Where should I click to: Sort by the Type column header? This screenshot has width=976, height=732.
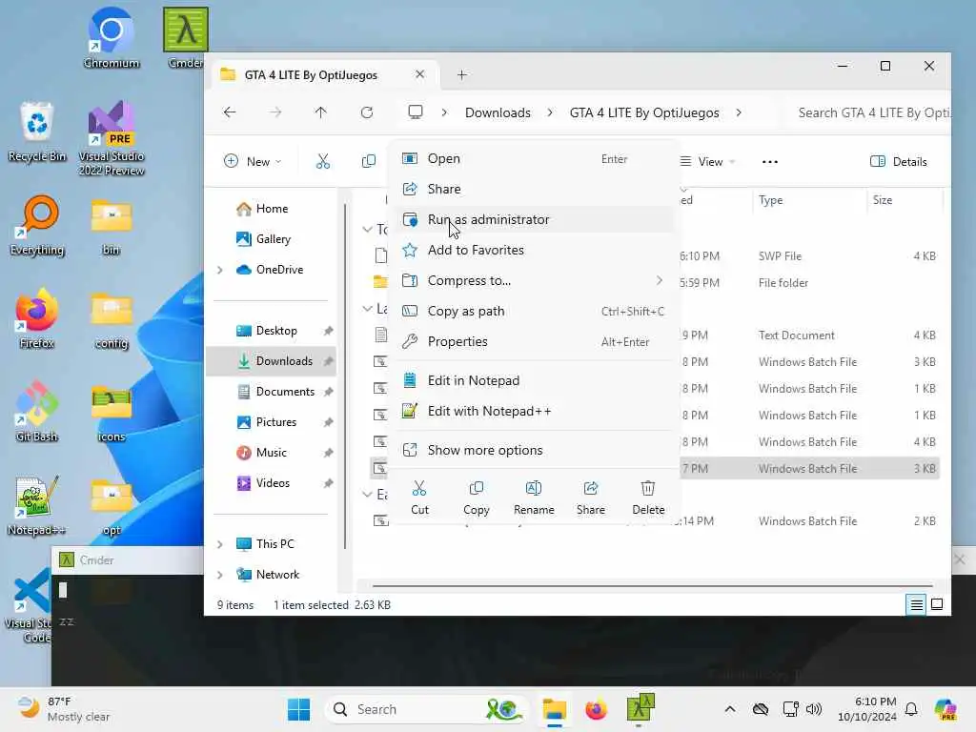770,200
